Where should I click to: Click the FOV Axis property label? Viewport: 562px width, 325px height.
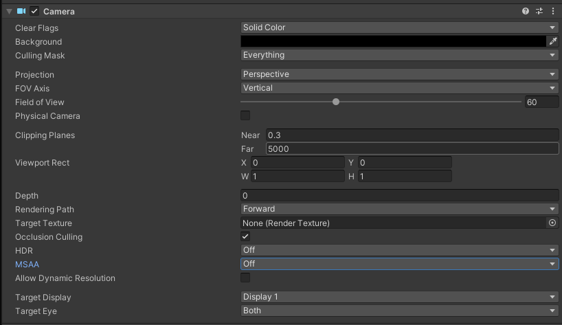32,88
